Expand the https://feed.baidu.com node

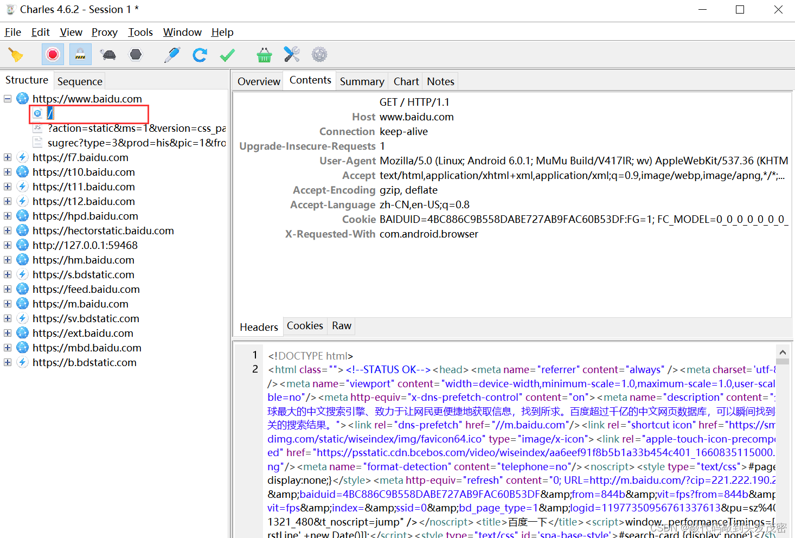pyautogui.click(x=8, y=289)
